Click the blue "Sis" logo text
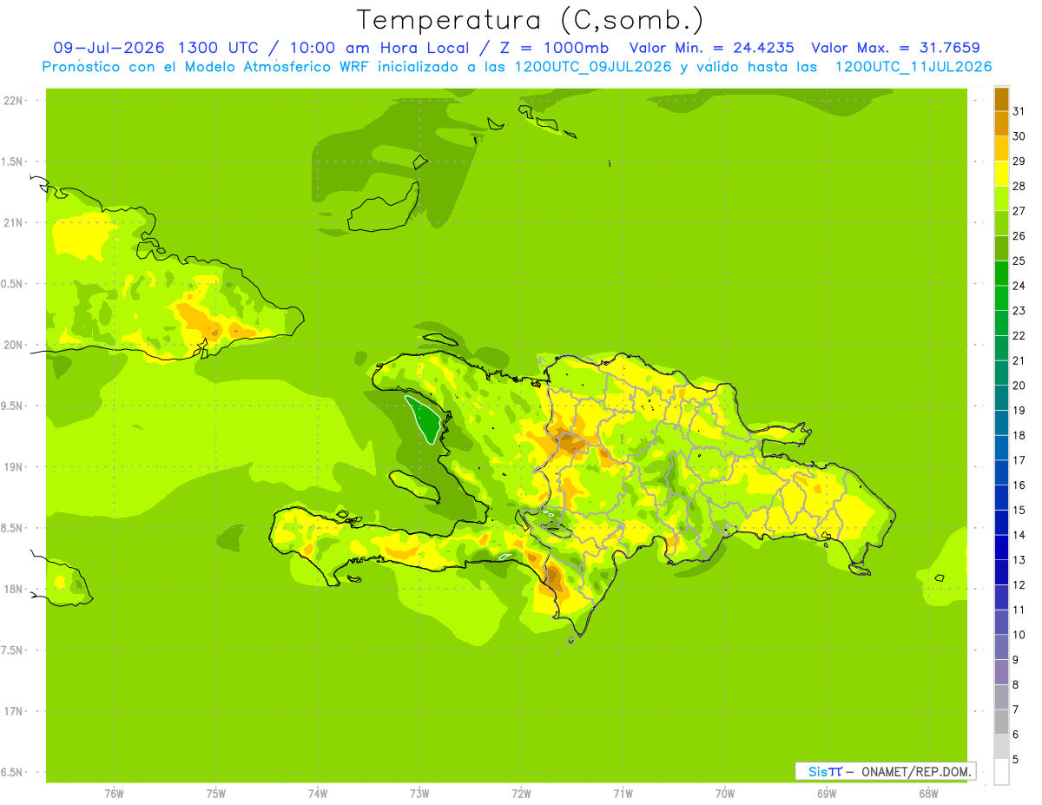The height and width of the screenshot is (805, 1042). 817,771
